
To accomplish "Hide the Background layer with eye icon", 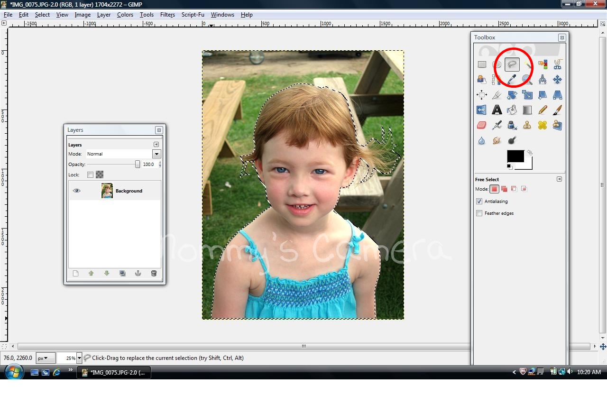I will [76, 191].
